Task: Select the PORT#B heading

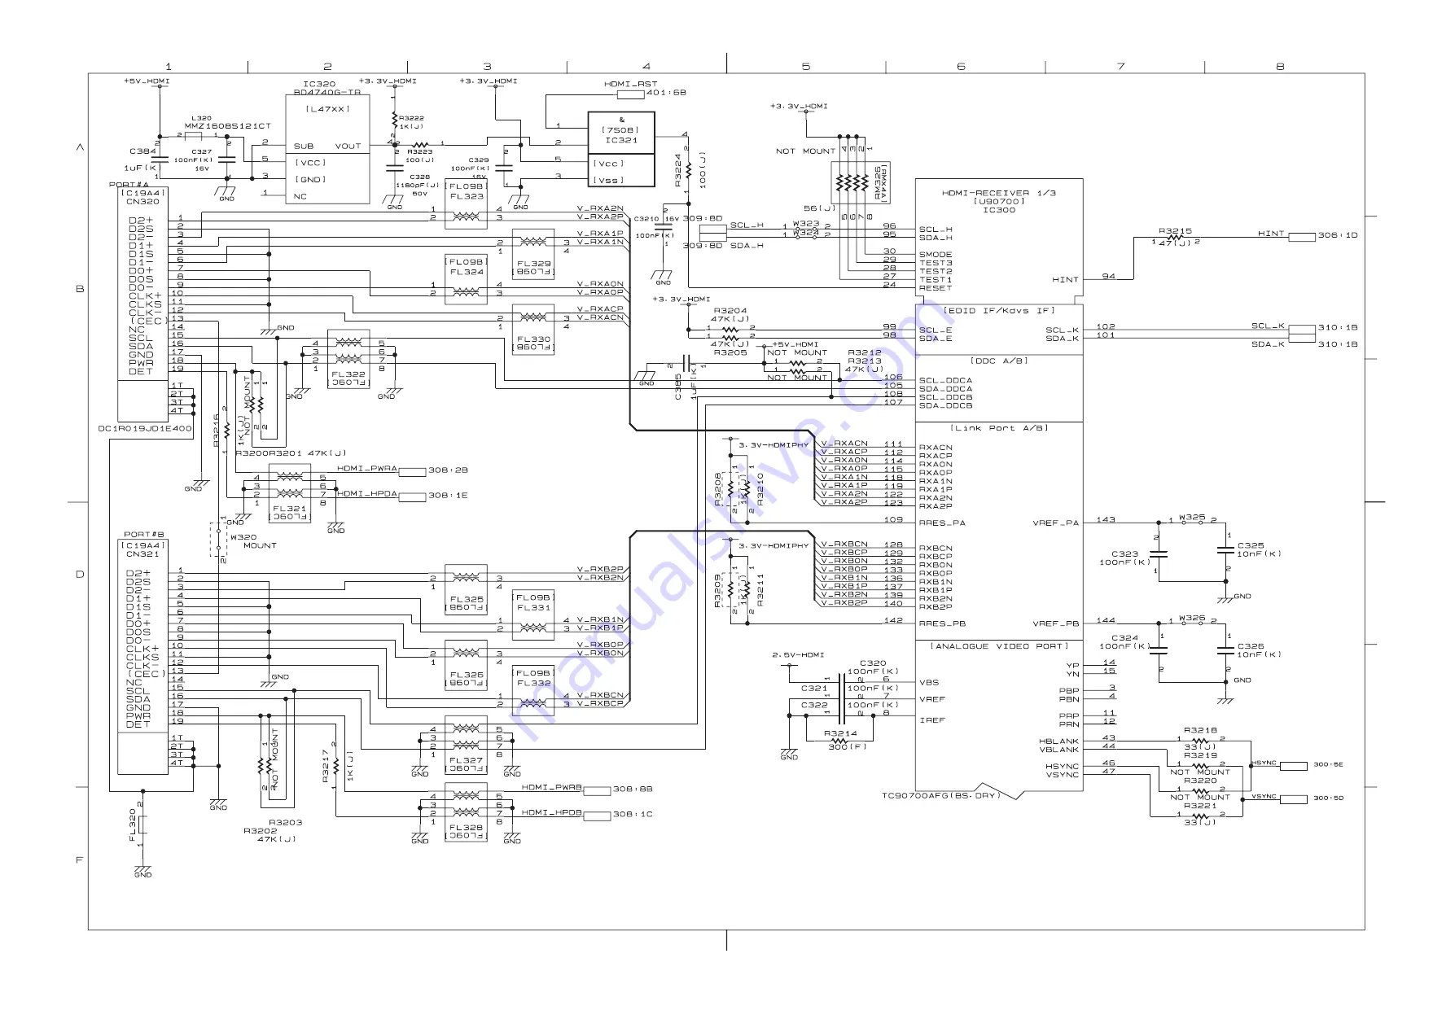Action: tap(144, 535)
